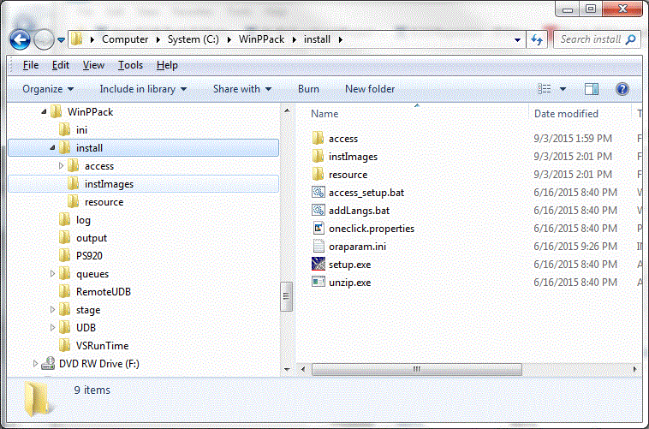
Task: Select the unzip.exe icon
Action: click(319, 282)
